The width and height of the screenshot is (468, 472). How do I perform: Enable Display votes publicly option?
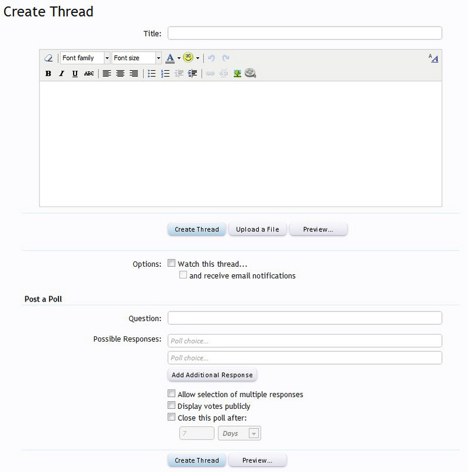tap(172, 405)
